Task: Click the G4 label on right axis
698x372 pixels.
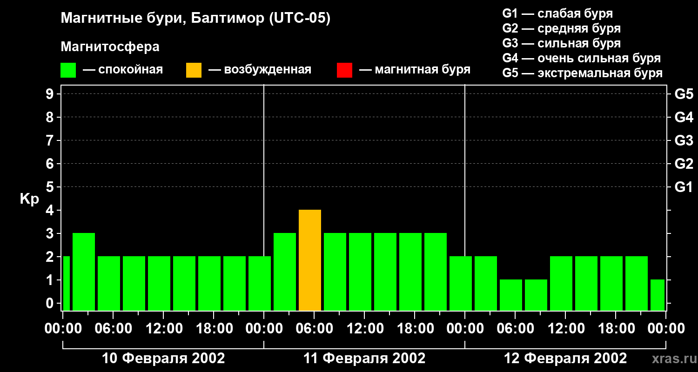Action: point(684,117)
